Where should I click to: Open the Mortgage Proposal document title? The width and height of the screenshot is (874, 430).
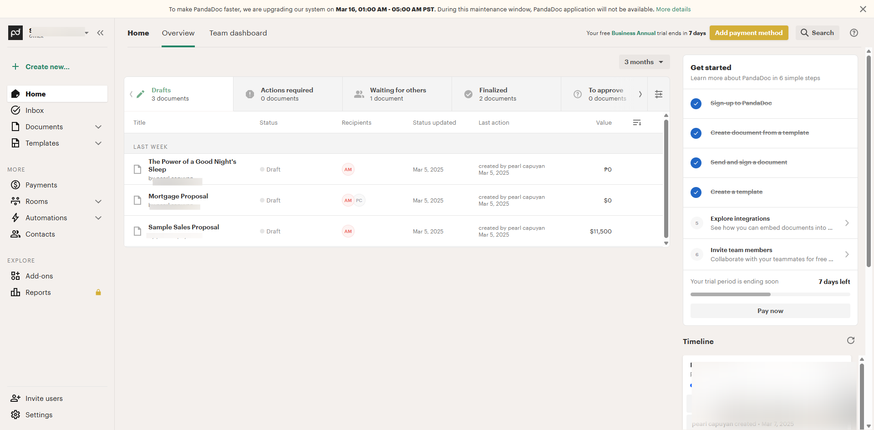click(178, 196)
